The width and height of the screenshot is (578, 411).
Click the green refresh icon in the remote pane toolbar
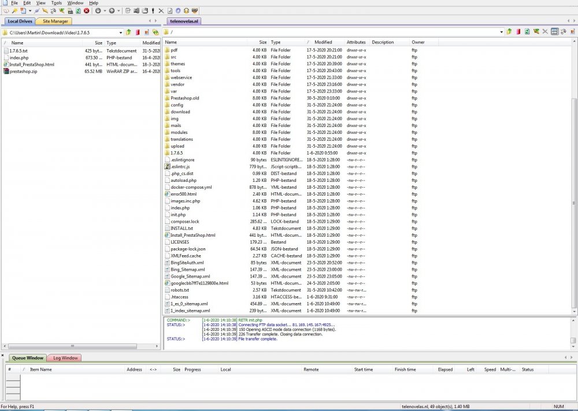tap(527, 32)
